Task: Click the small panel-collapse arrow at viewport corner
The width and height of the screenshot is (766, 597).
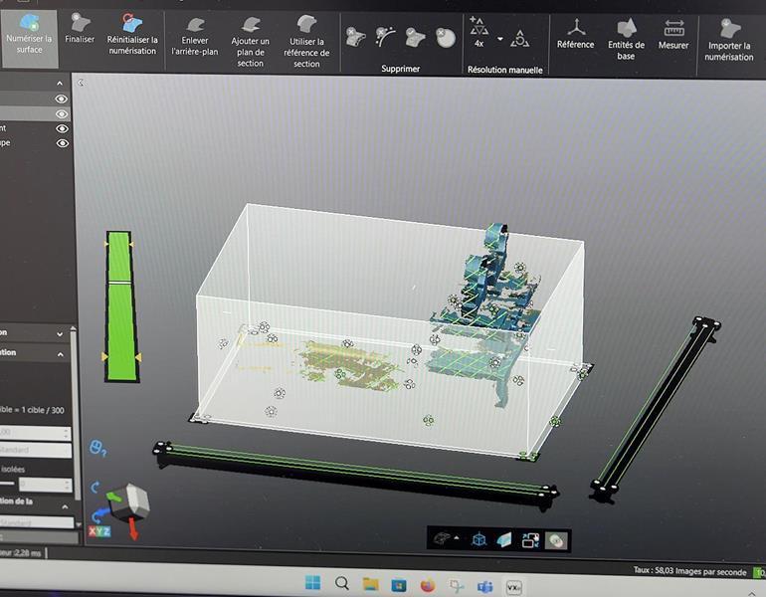Action: [x=81, y=83]
